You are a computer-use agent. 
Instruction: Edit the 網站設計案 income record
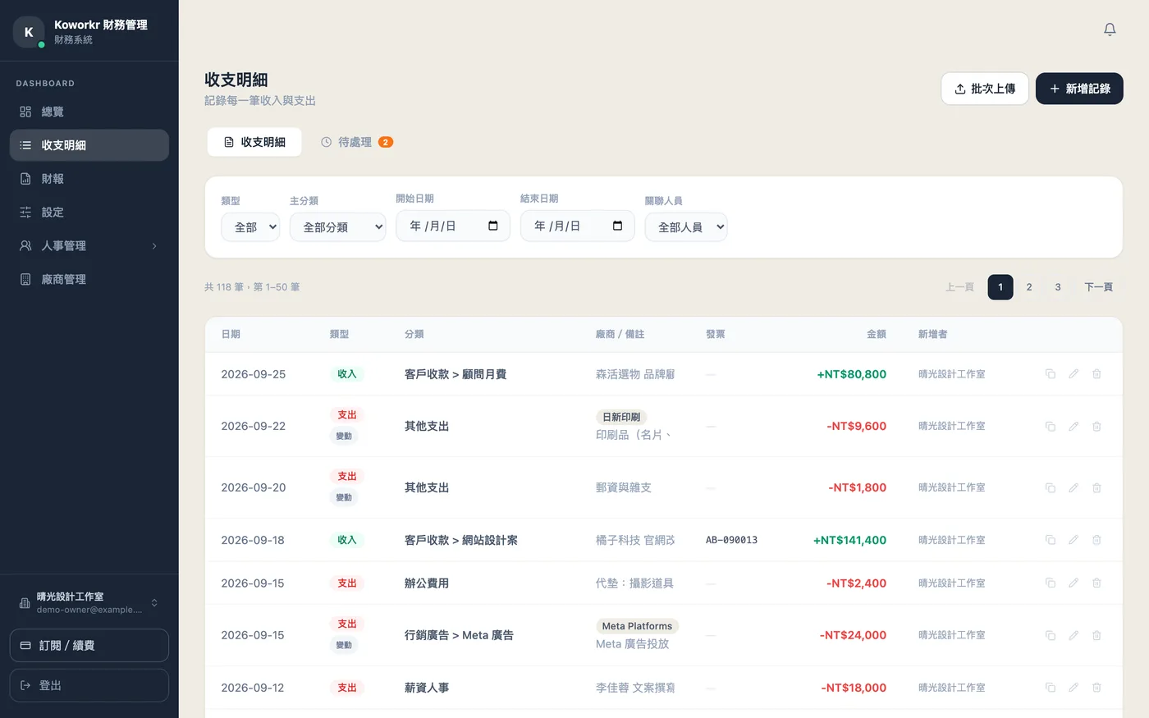[x=1073, y=540]
